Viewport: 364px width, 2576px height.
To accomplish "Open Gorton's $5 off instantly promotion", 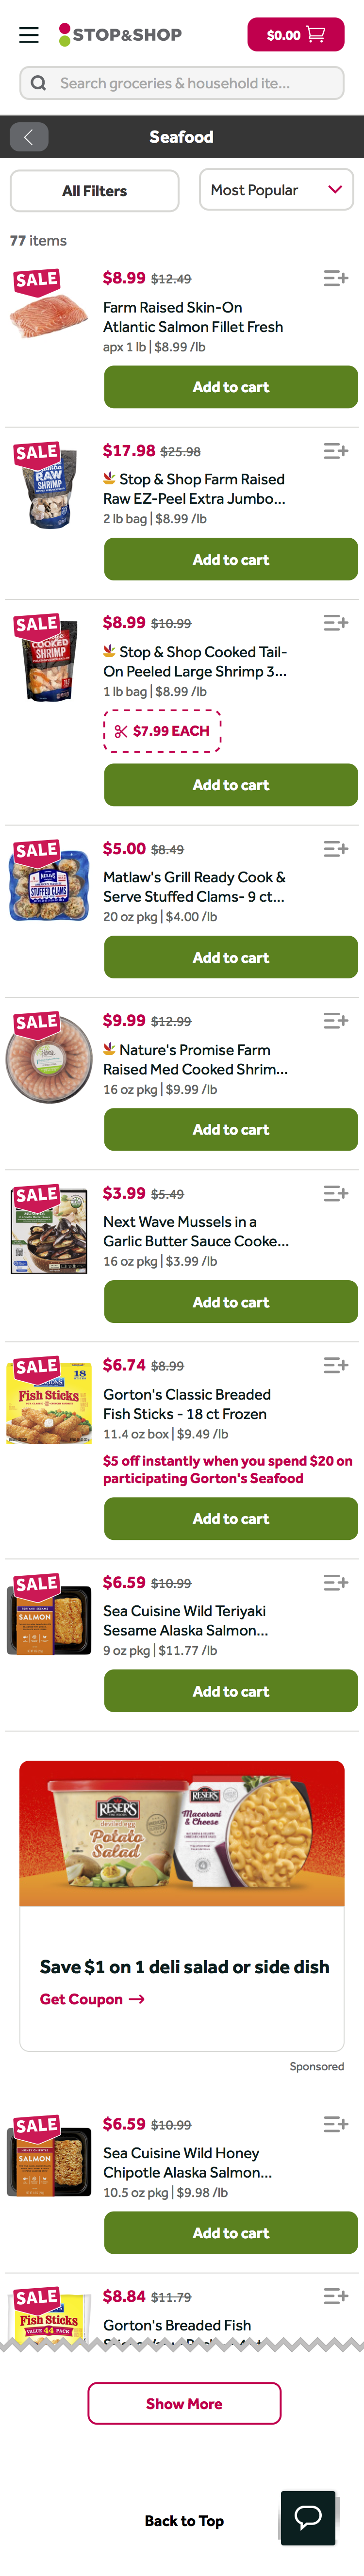I will pos(227,1469).
